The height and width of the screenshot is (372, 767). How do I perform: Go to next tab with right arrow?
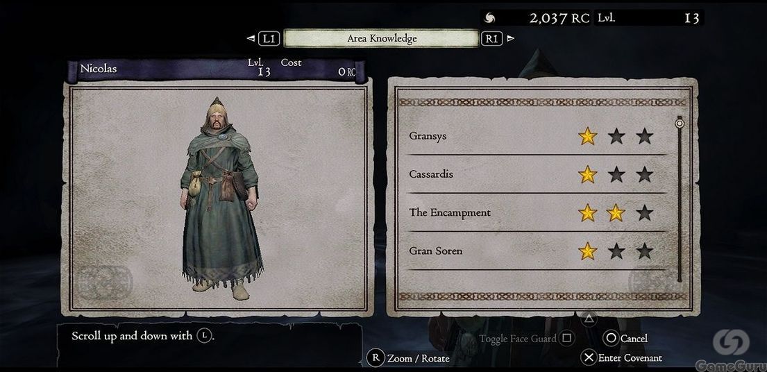click(510, 39)
